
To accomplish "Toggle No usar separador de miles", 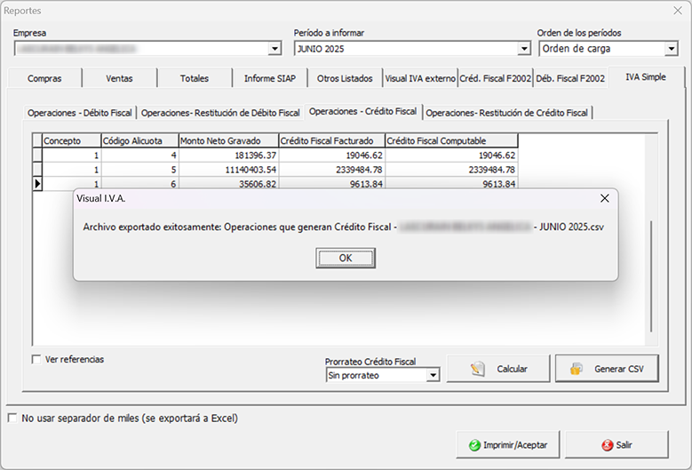I will [12, 418].
